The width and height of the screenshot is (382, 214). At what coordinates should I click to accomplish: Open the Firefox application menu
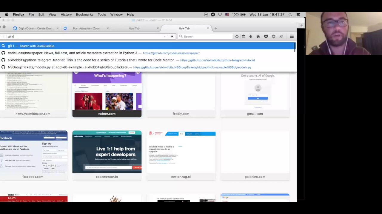point(19,14)
